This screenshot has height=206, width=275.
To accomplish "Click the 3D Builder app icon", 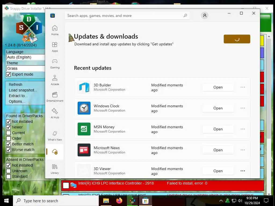I will point(84,87).
